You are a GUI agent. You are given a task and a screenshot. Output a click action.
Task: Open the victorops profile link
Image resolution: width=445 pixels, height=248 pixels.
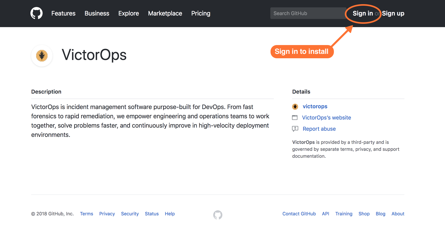tap(315, 106)
